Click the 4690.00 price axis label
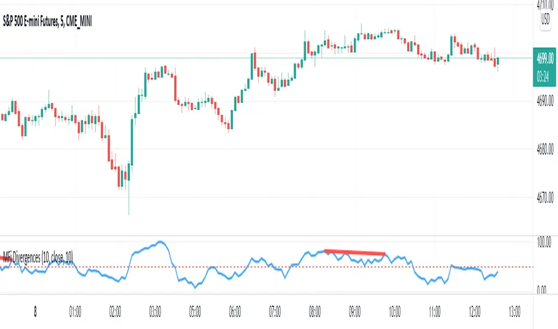 click(x=546, y=101)
